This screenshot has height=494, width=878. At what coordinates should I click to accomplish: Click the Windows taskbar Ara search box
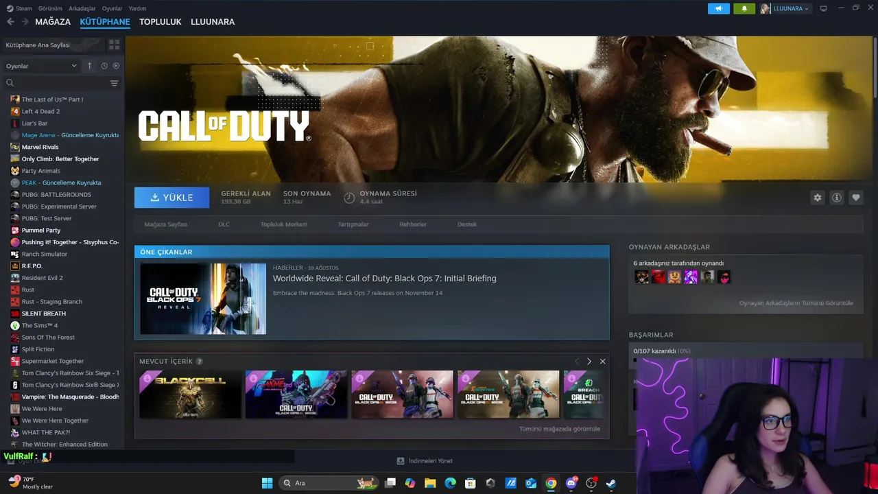coord(328,483)
